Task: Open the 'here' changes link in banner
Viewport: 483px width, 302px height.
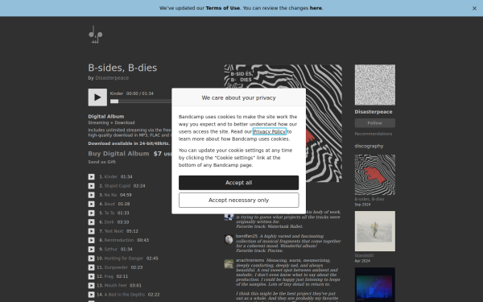Action: [316, 8]
